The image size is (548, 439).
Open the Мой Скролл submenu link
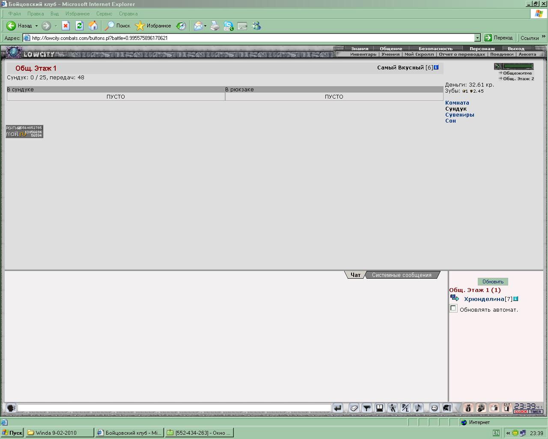(x=419, y=54)
